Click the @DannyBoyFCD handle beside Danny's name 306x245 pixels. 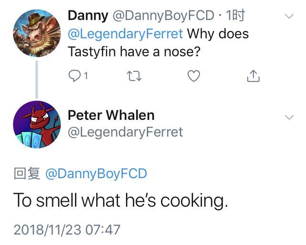163,16
